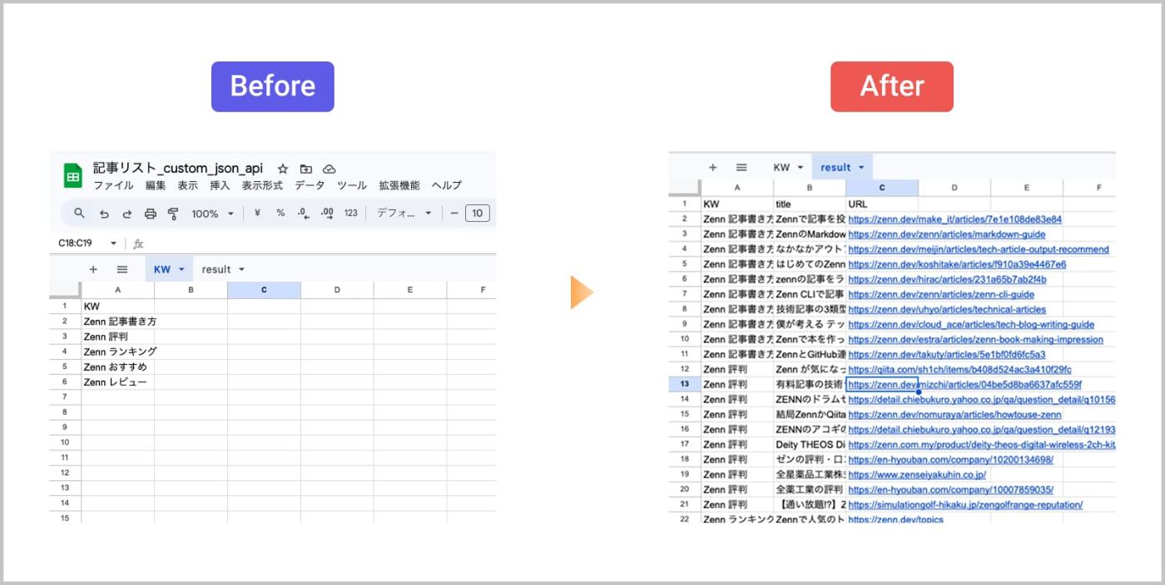Open the search menus magnifier icon
The height and width of the screenshot is (585, 1165).
tap(79, 214)
